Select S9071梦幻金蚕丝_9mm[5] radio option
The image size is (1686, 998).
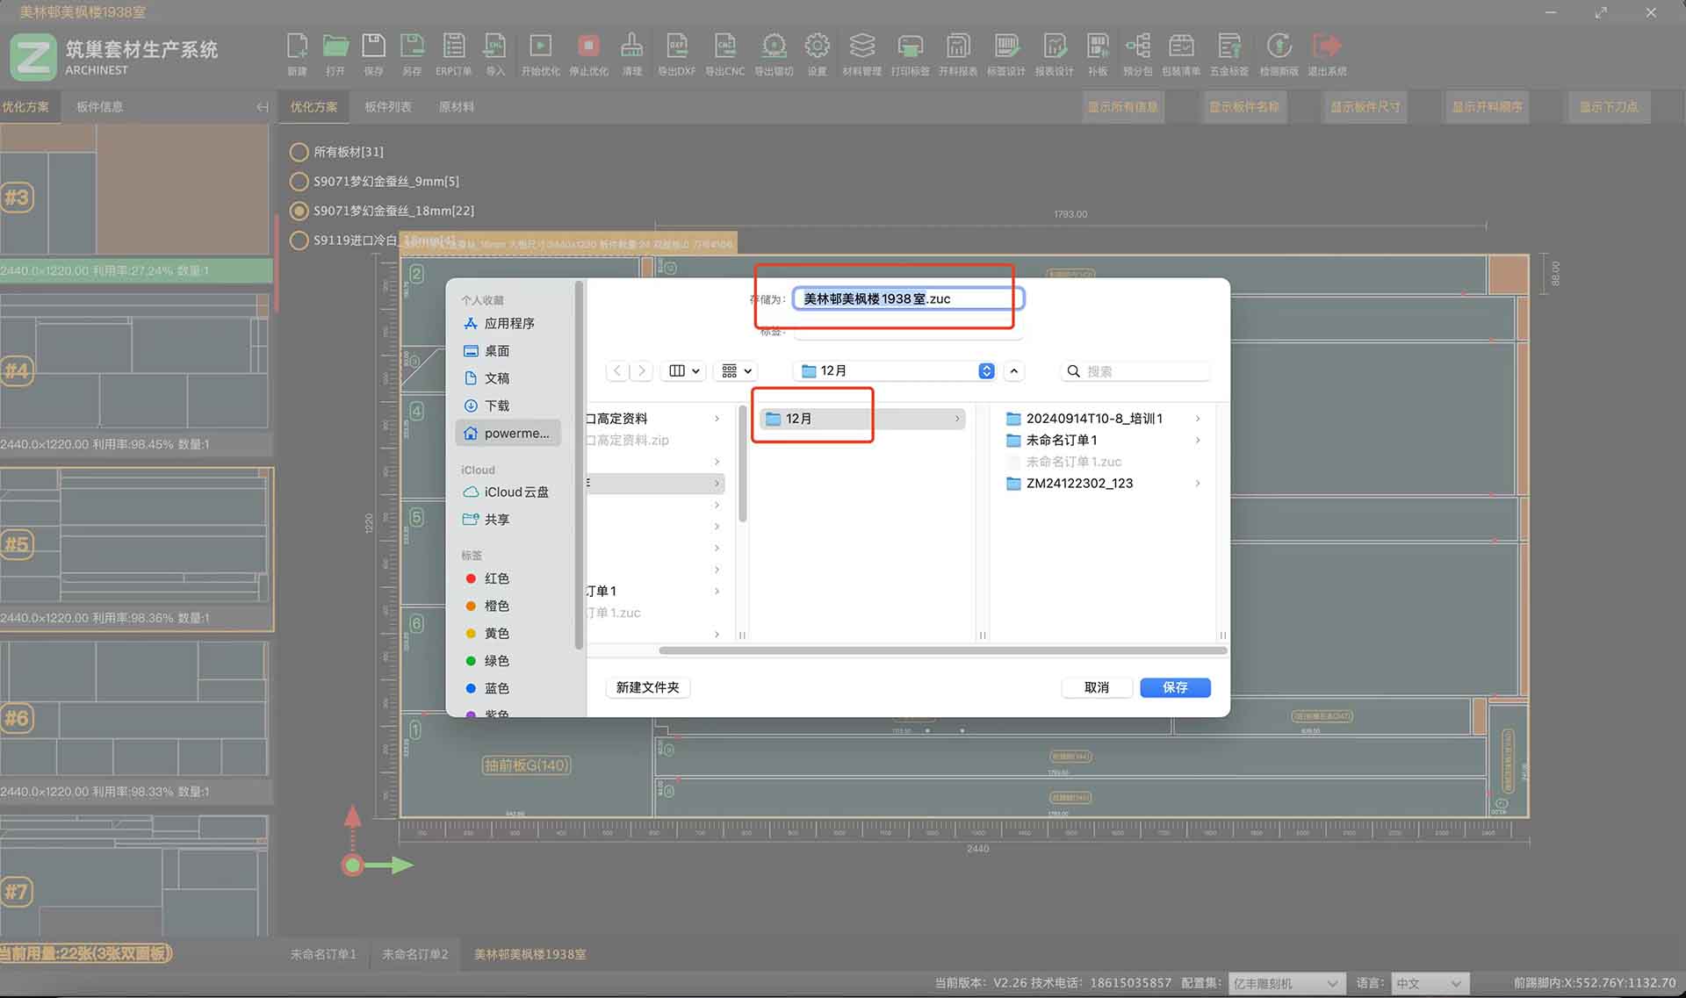pos(299,182)
